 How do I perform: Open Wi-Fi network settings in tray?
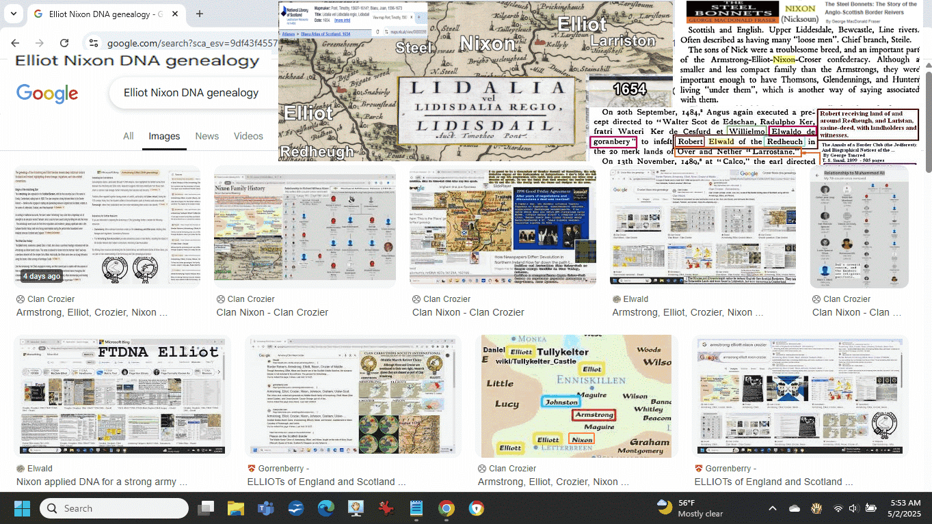(x=838, y=508)
